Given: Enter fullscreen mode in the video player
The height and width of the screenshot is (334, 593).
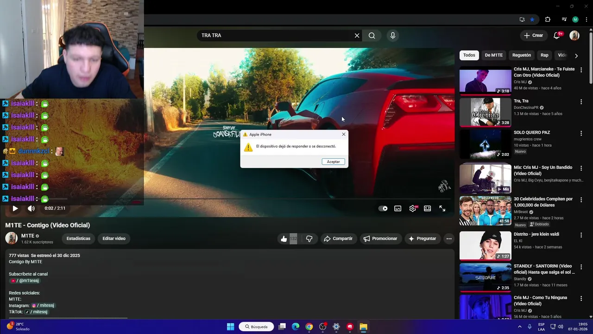Looking at the screenshot, I should click(x=442, y=209).
